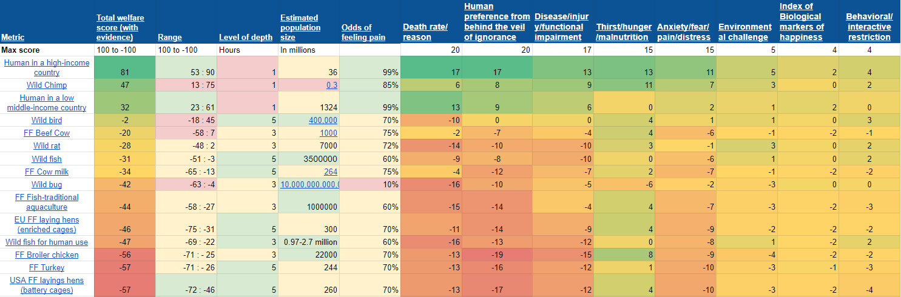Select the 'Odds of feeling pain' header

pos(365,32)
